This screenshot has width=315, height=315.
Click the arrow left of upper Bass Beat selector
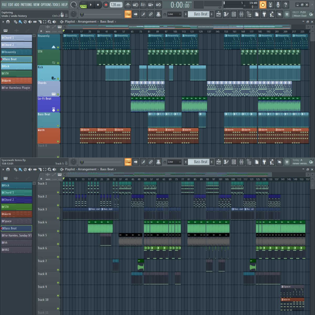(x=186, y=14)
